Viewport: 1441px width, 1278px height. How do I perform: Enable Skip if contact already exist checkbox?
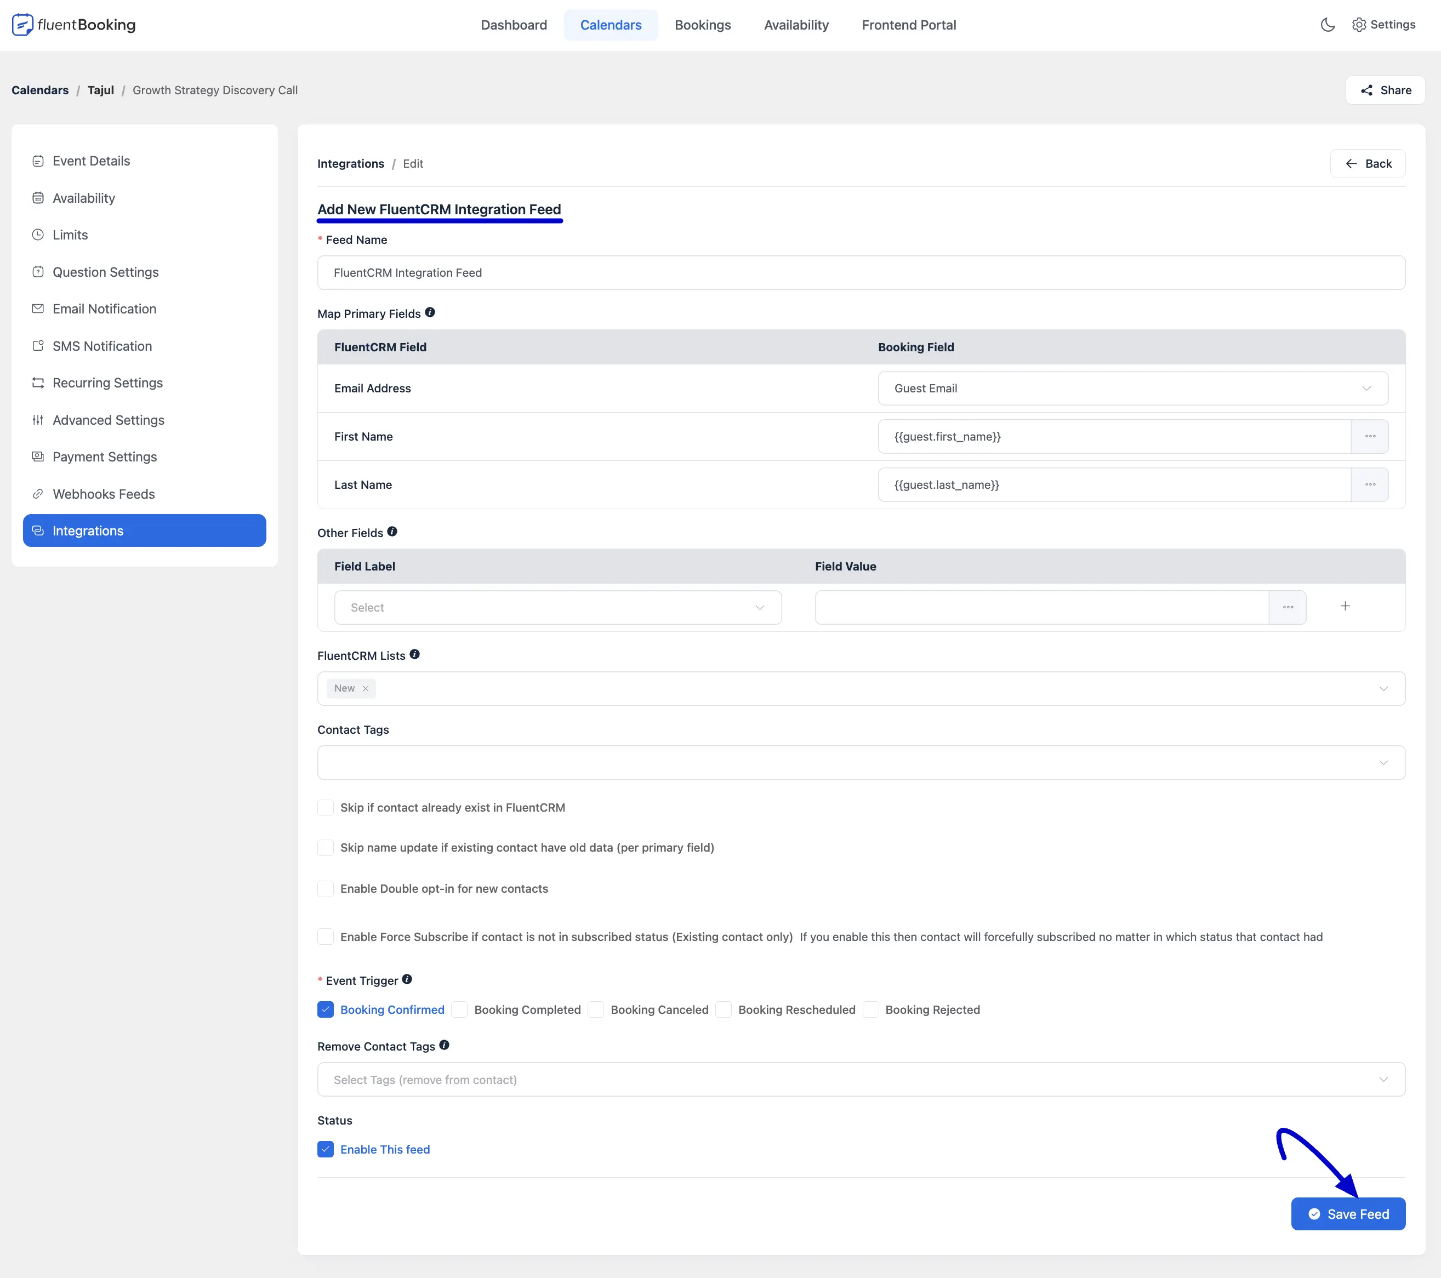(326, 808)
